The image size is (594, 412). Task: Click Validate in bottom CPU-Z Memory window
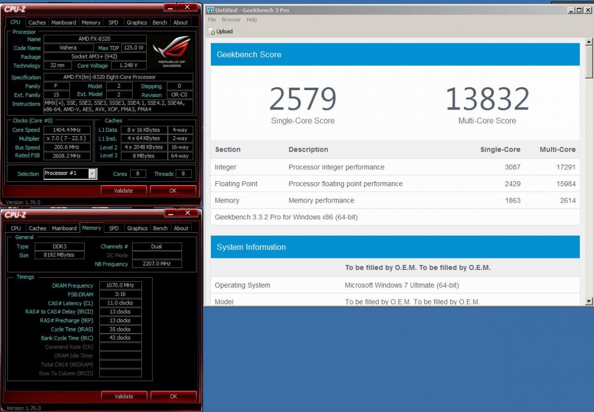pyautogui.click(x=124, y=396)
